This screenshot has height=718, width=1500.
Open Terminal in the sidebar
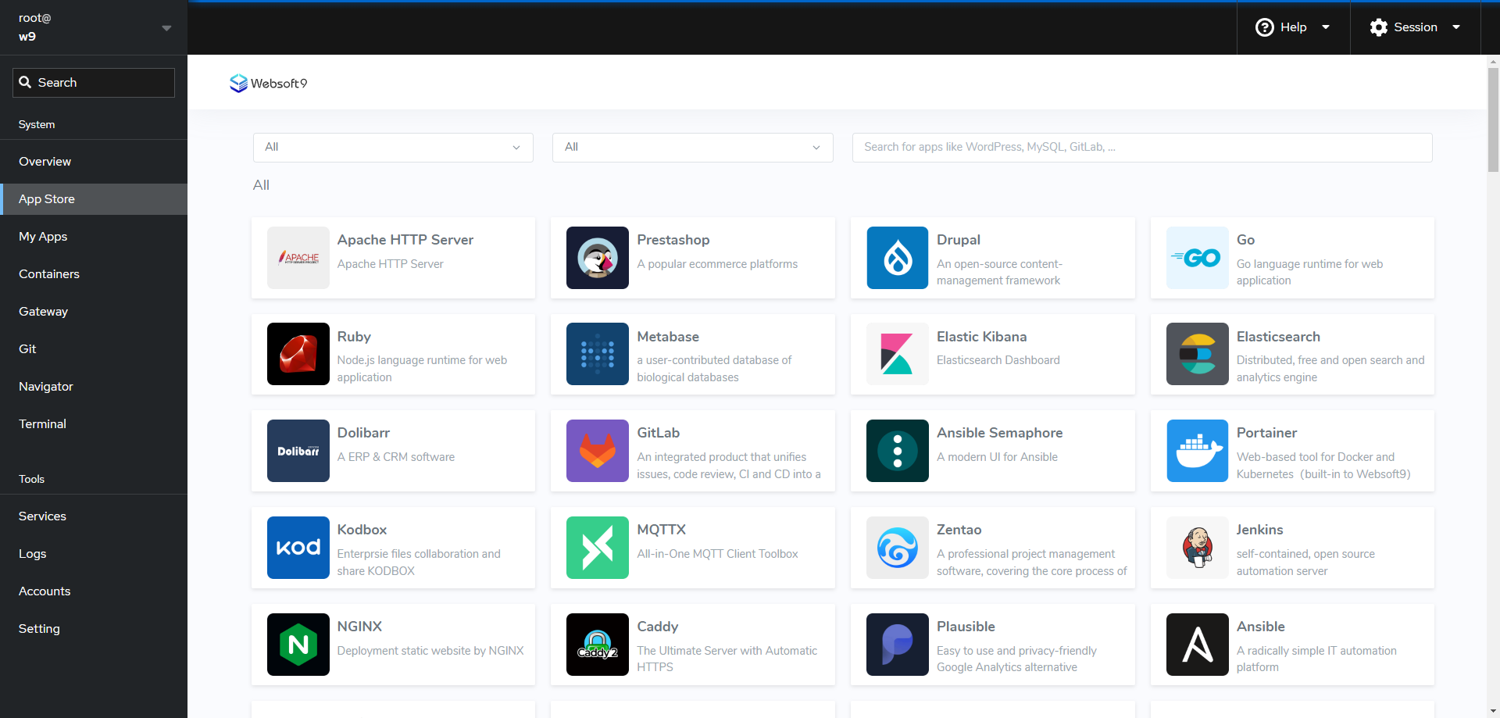point(94,424)
